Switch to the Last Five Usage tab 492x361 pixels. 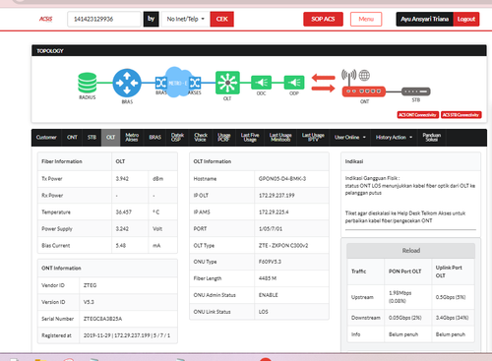pyautogui.click(x=250, y=138)
